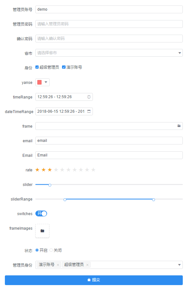This screenshot has height=288, width=187.
Task: Click the folder icon in the frame field
Action: click(x=179, y=126)
